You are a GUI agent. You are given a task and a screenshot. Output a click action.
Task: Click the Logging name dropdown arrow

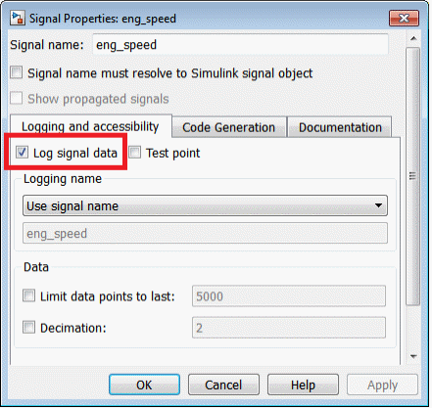(x=378, y=205)
